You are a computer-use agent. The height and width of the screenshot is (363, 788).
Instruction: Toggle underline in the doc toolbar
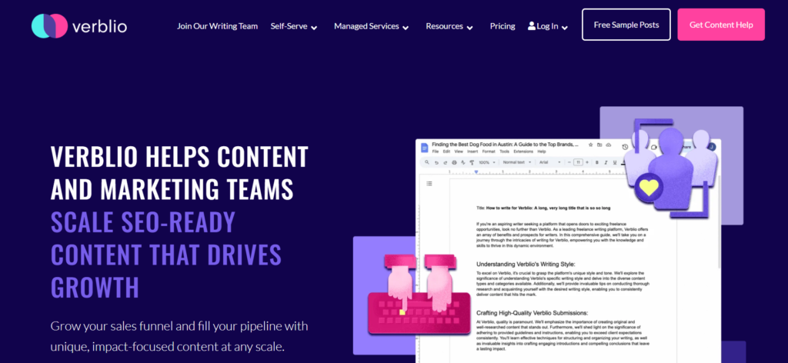click(615, 163)
